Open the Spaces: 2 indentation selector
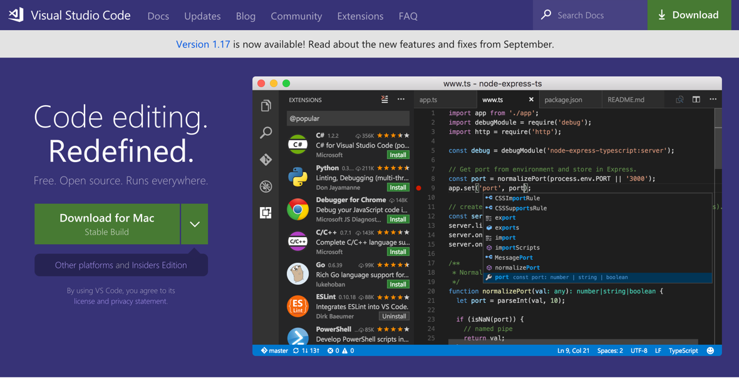The height and width of the screenshot is (388, 739). [x=610, y=351]
